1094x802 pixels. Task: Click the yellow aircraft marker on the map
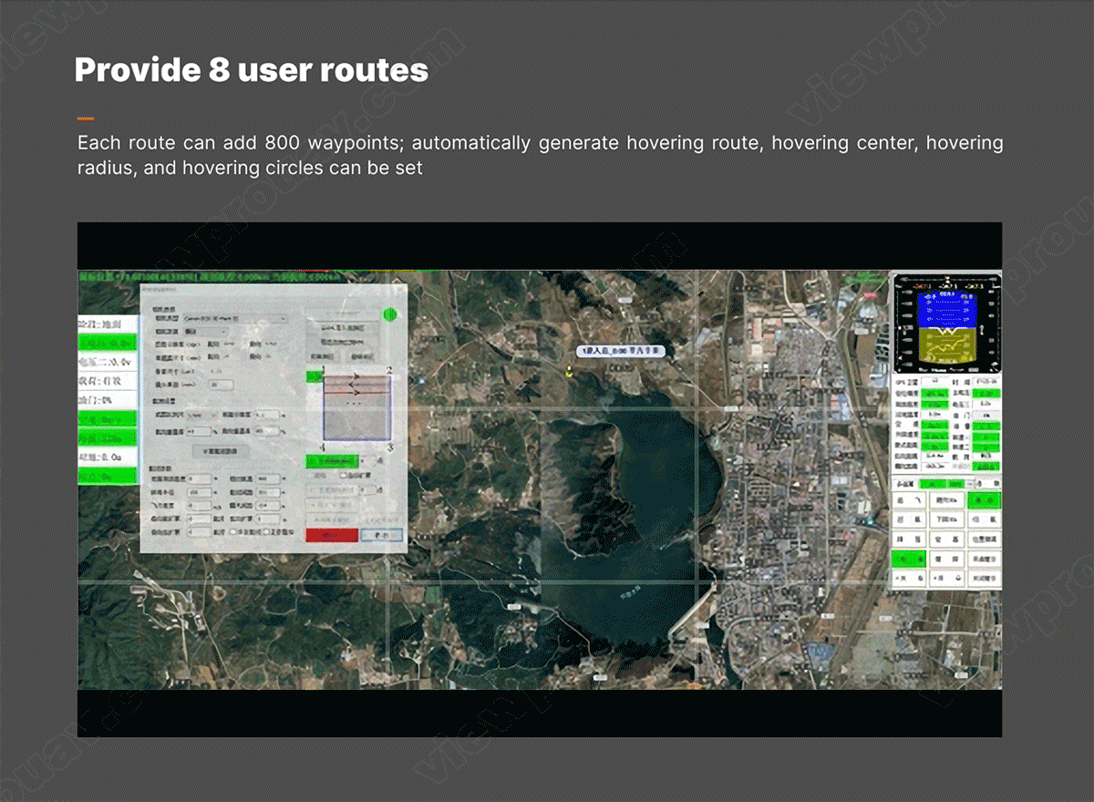coord(569,370)
